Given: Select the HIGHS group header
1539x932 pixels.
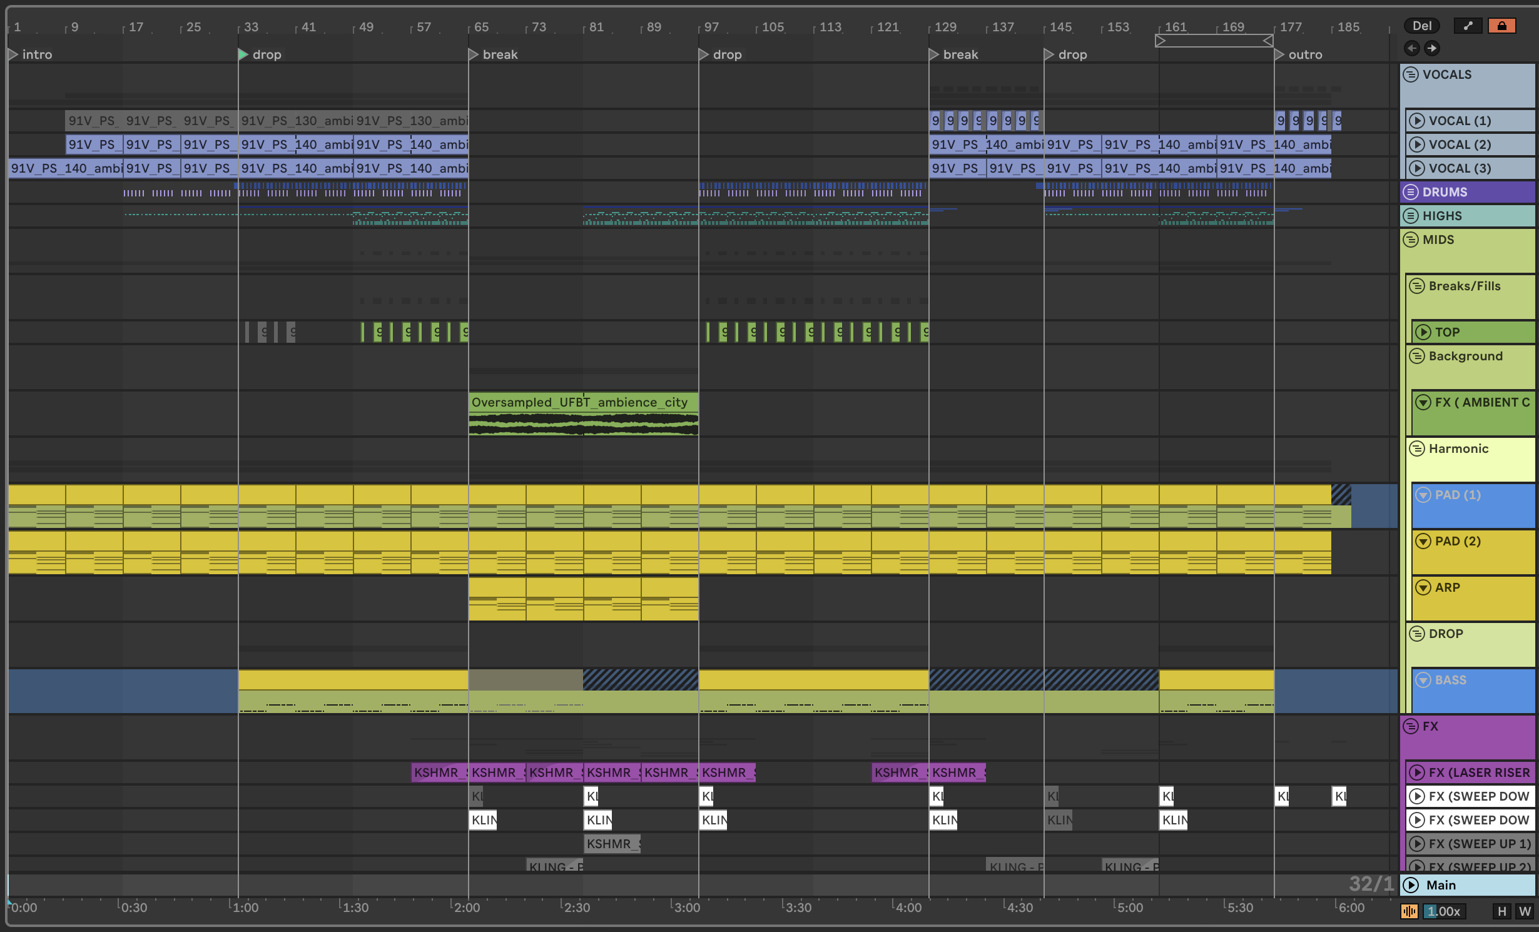Looking at the screenshot, I should (1468, 216).
